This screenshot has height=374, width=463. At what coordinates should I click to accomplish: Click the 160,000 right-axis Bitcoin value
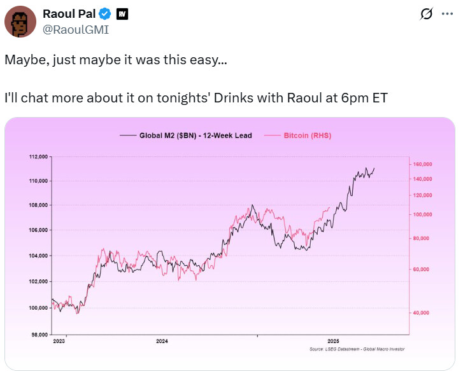tap(423, 164)
